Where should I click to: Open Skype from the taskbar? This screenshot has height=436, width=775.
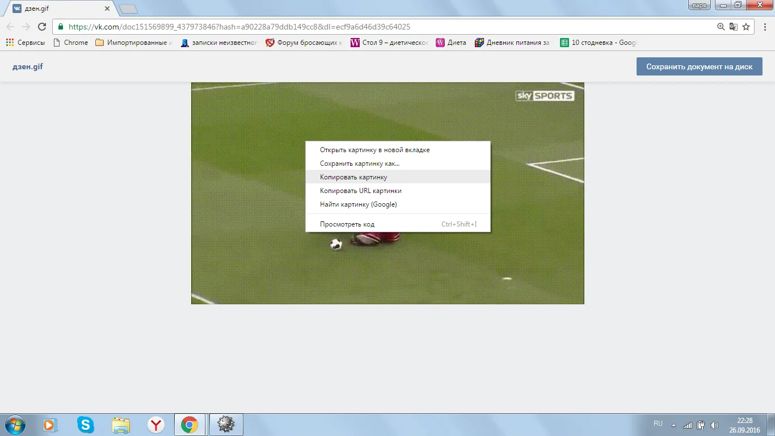click(86, 425)
